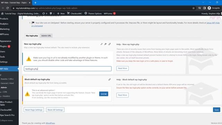The height and width of the screenshot is (125, 222).
Task: Click the Plugins update count badge
Action: (9, 46)
